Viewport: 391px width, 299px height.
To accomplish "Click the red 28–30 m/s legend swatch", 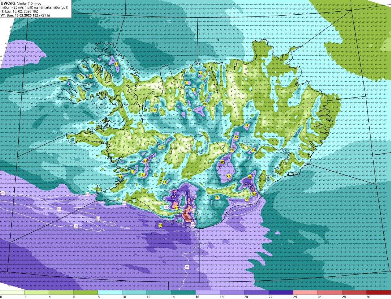I will tap(354, 292).
